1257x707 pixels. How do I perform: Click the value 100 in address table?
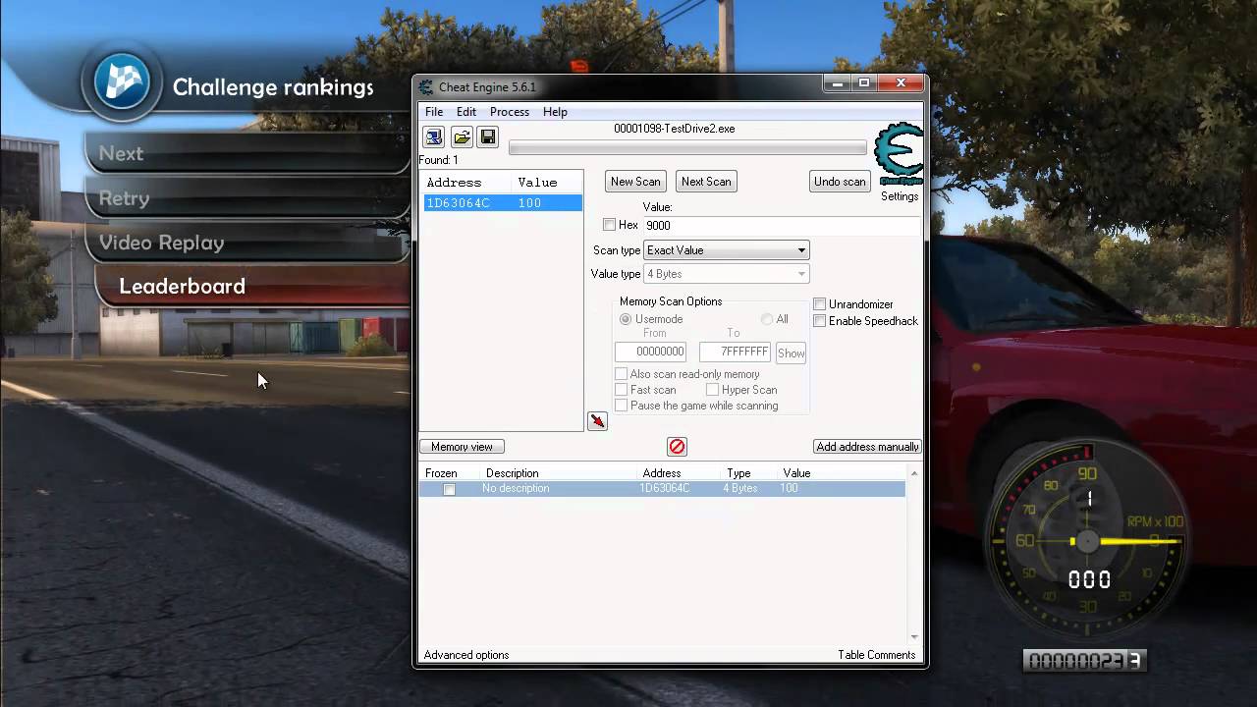tap(790, 489)
